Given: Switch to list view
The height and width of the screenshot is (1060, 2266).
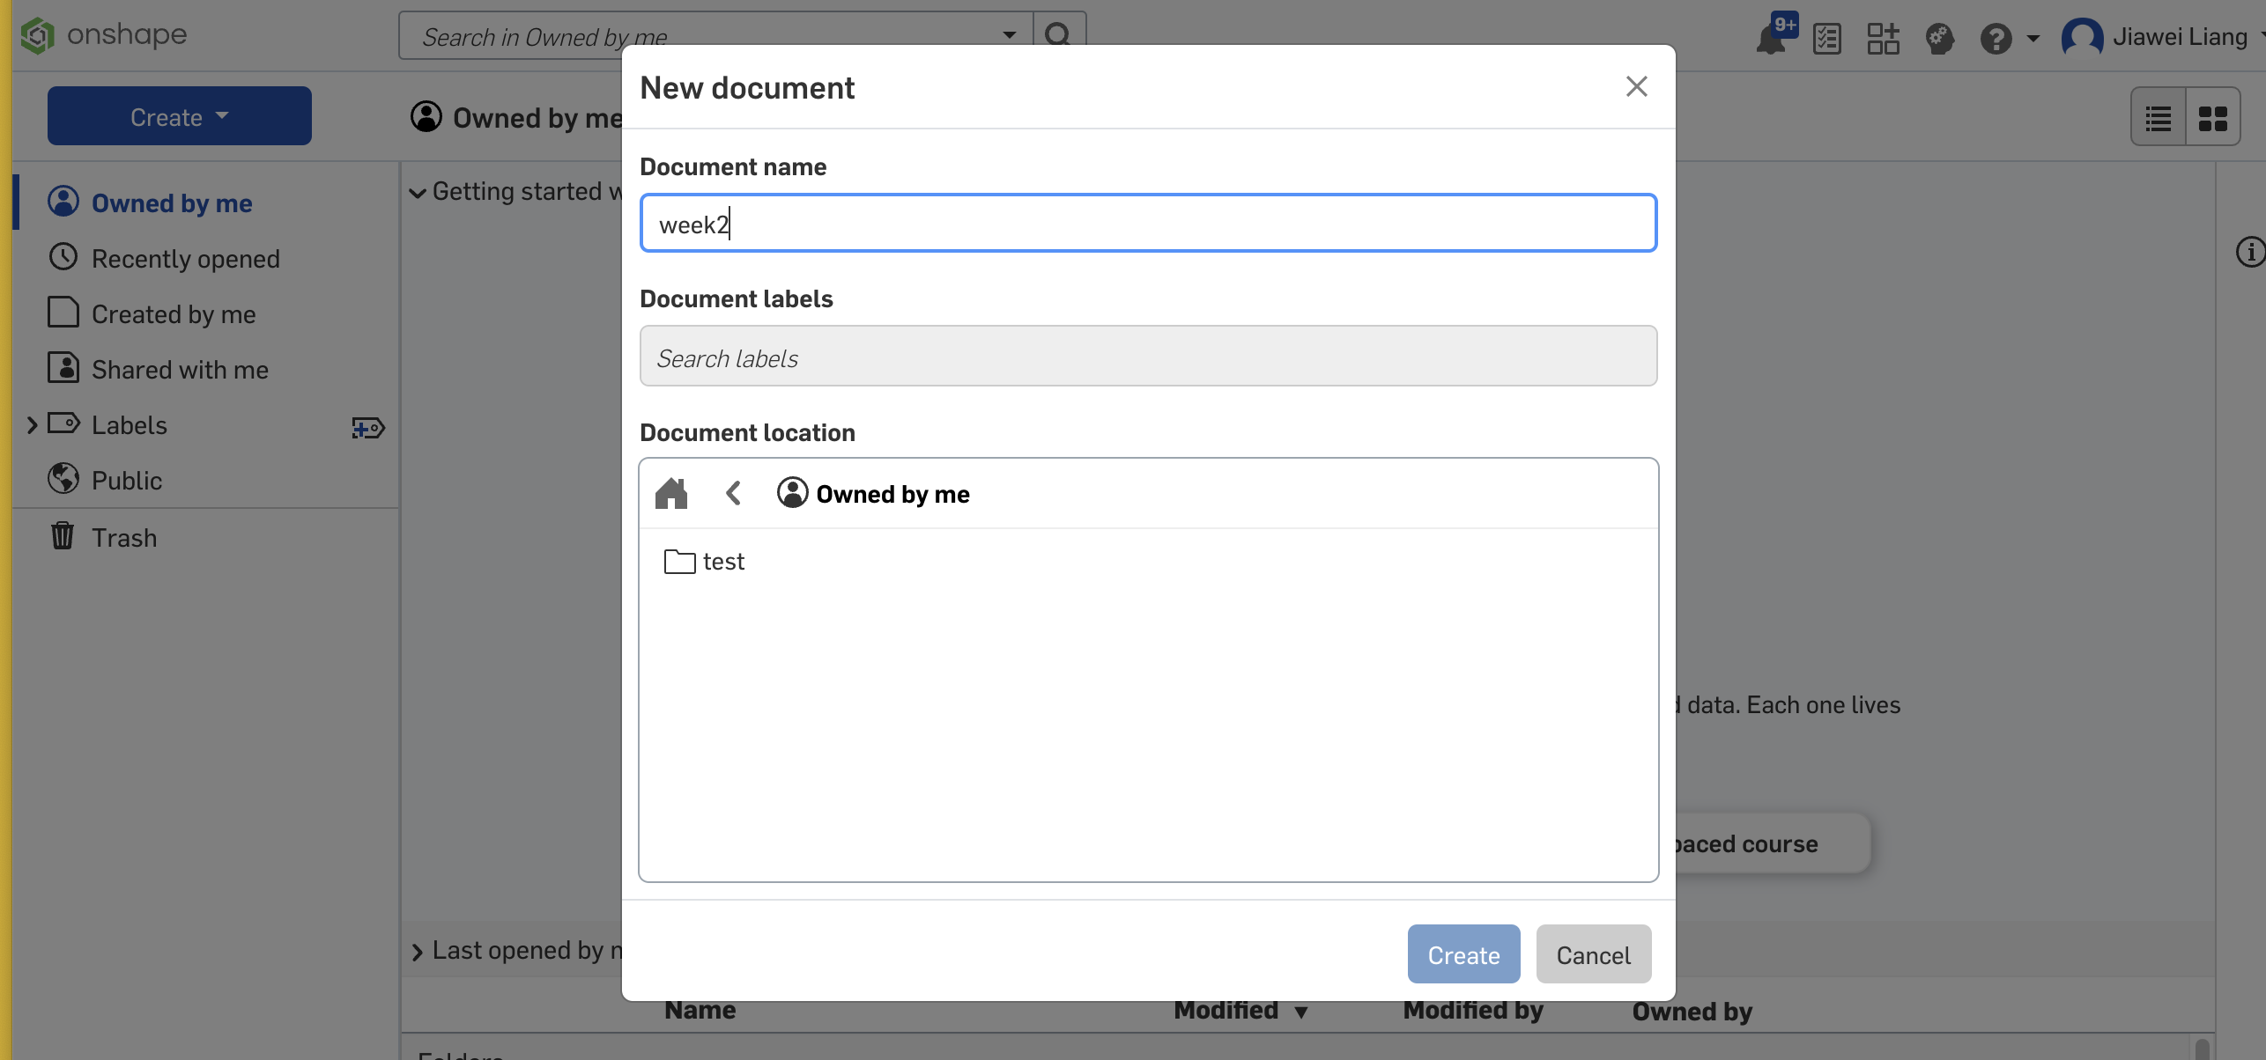Looking at the screenshot, I should pyautogui.click(x=2159, y=118).
